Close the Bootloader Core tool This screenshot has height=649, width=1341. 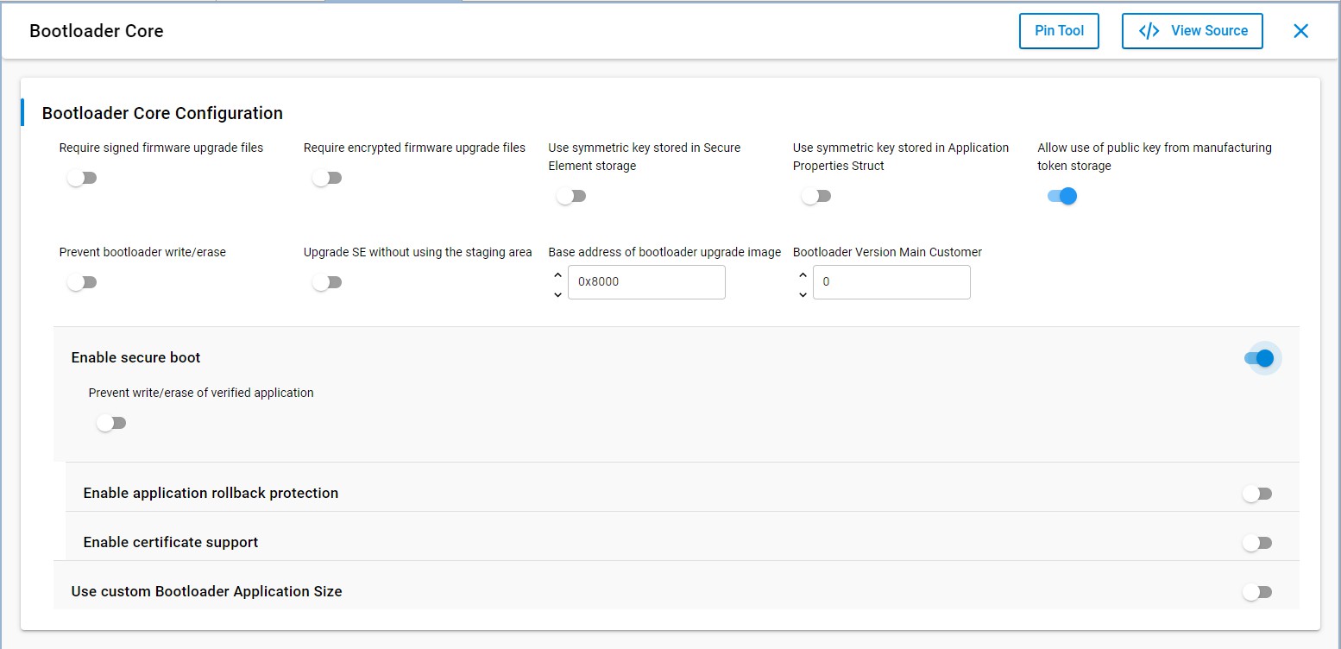coord(1300,30)
